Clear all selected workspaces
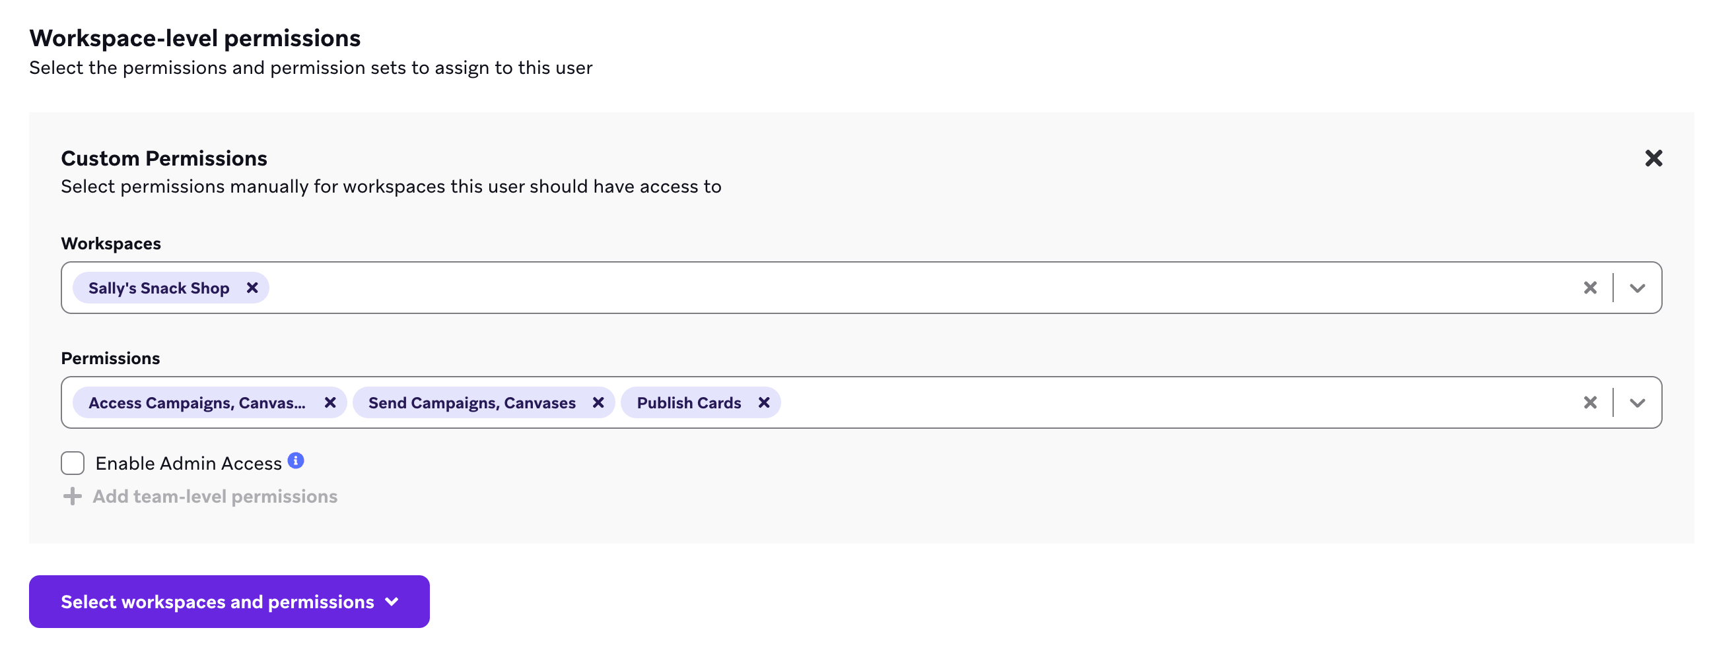The height and width of the screenshot is (661, 1734). [x=1590, y=288]
